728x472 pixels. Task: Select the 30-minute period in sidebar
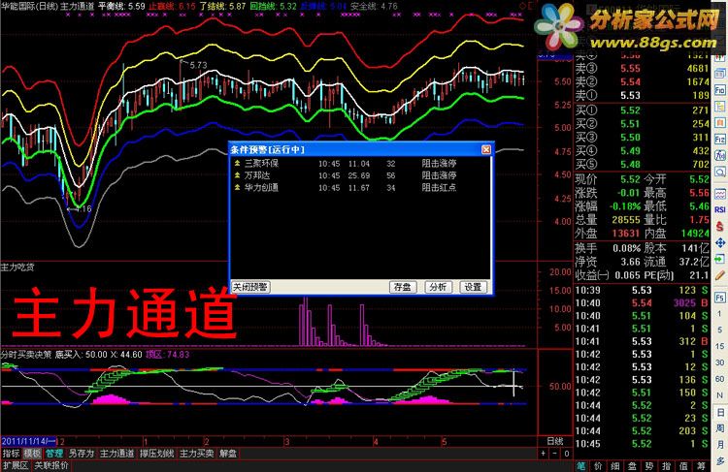[x=719, y=362]
